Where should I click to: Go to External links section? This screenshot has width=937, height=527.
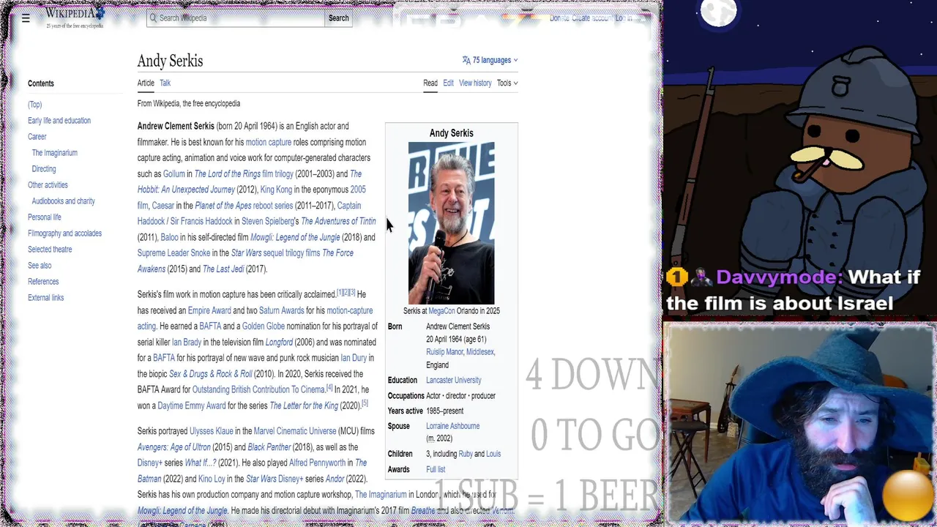46,298
